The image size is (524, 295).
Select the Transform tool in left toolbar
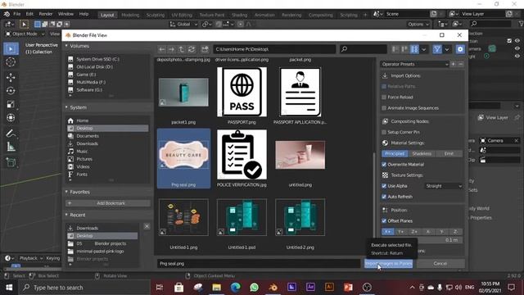pos(11,118)
